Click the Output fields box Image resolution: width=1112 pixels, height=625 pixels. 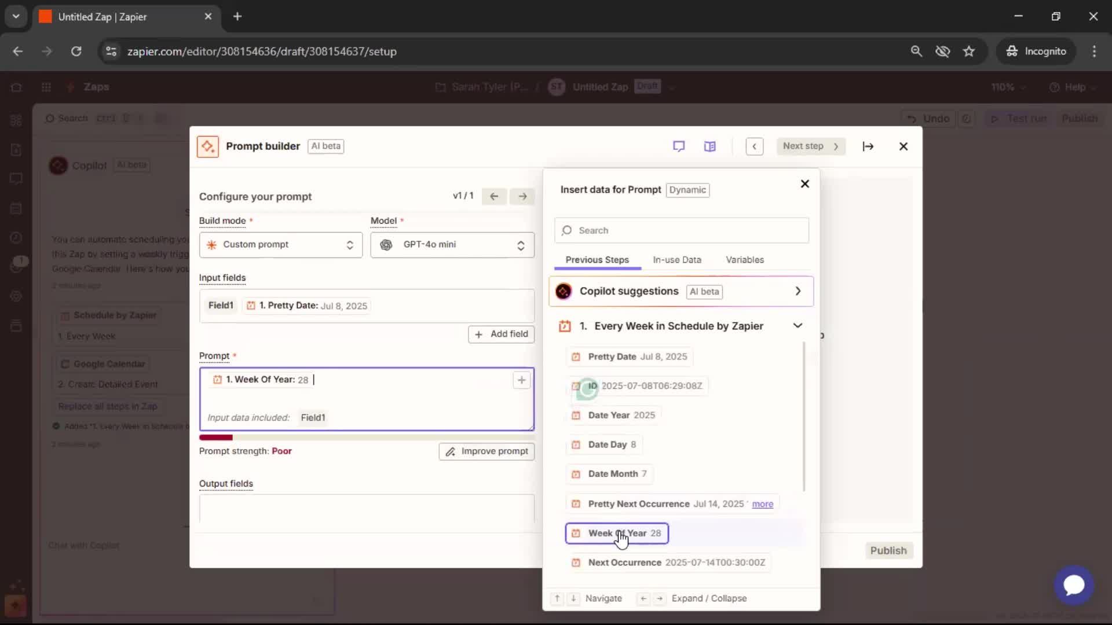pos(367,508)
